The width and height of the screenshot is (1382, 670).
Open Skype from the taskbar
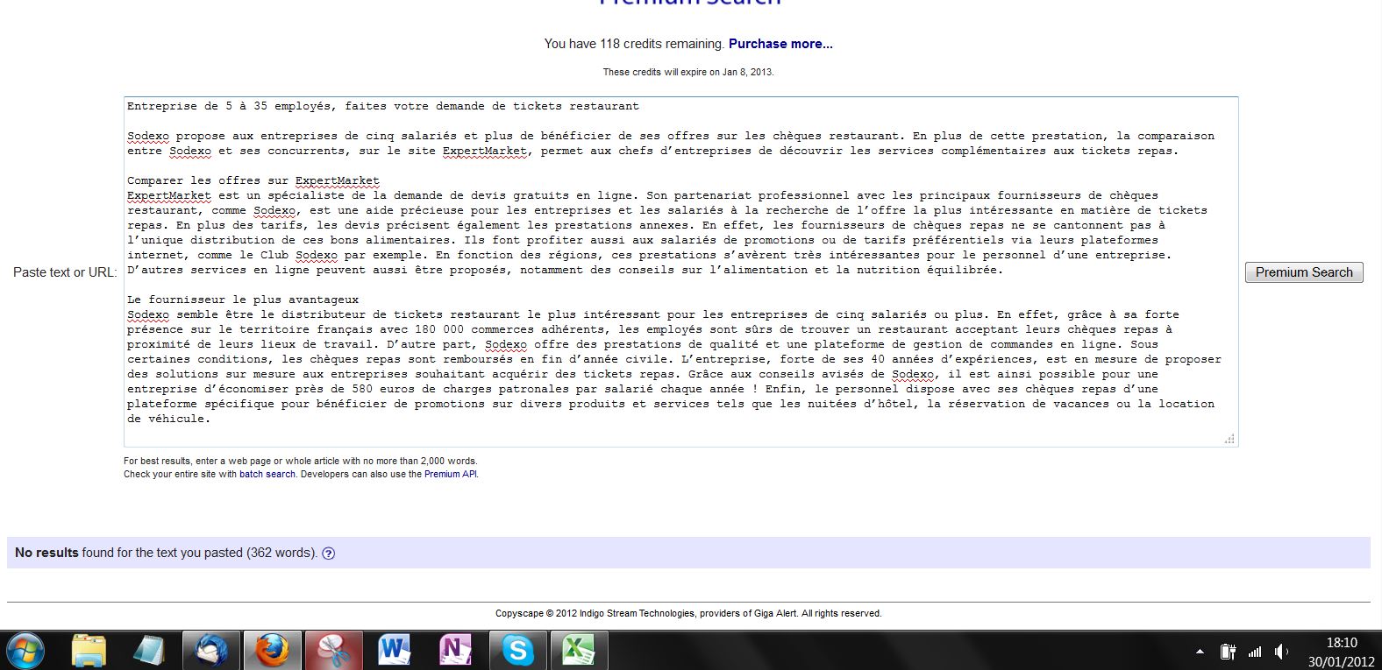coord(517,651)
